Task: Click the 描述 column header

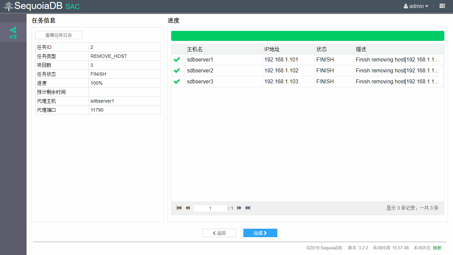Action: tap(399, 49)
